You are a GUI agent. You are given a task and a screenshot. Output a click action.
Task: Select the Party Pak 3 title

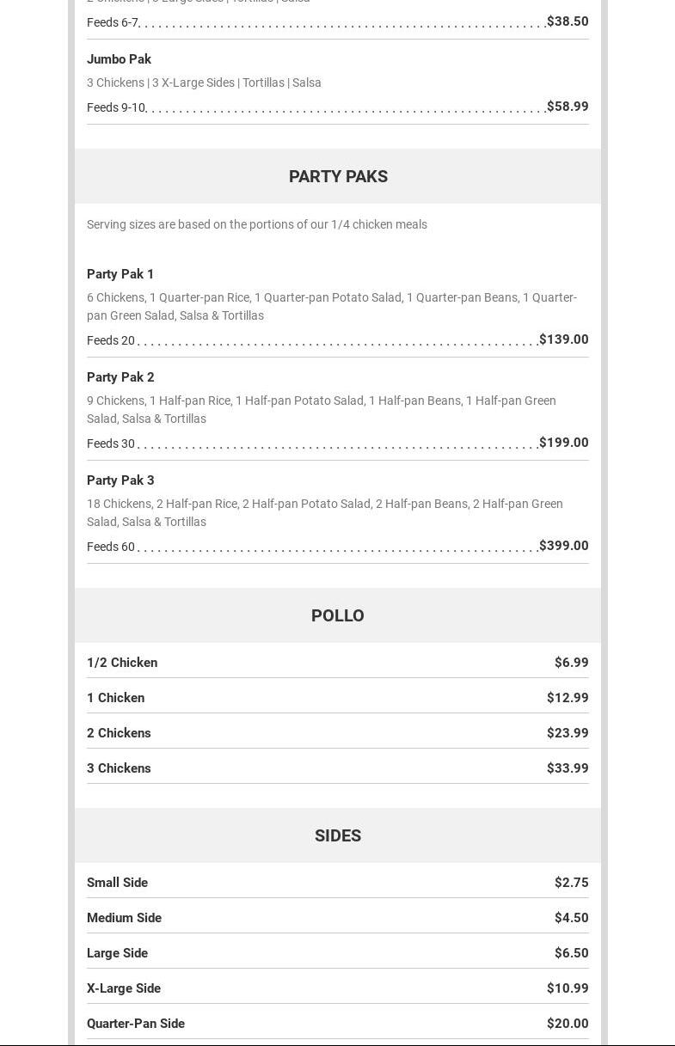click(120, 480)
